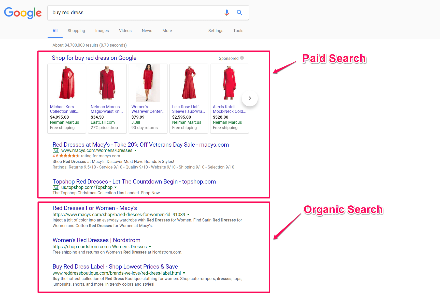Image resolution: width=440 pixels, height=293 pixels.
Task: Click the LastCall.com seller name
Action: pyautogui.click(x=103, y=122)
